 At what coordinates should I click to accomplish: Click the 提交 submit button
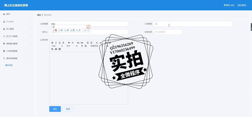(55, 109)
